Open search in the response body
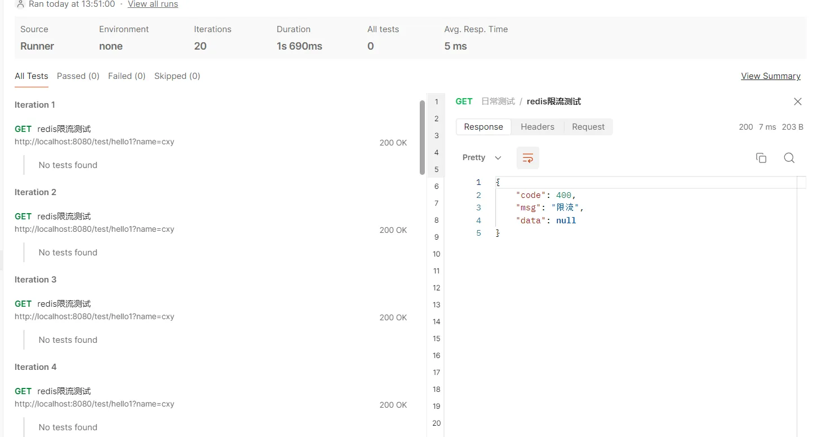The width and height of the screenshot is (817, 437). 789,158
